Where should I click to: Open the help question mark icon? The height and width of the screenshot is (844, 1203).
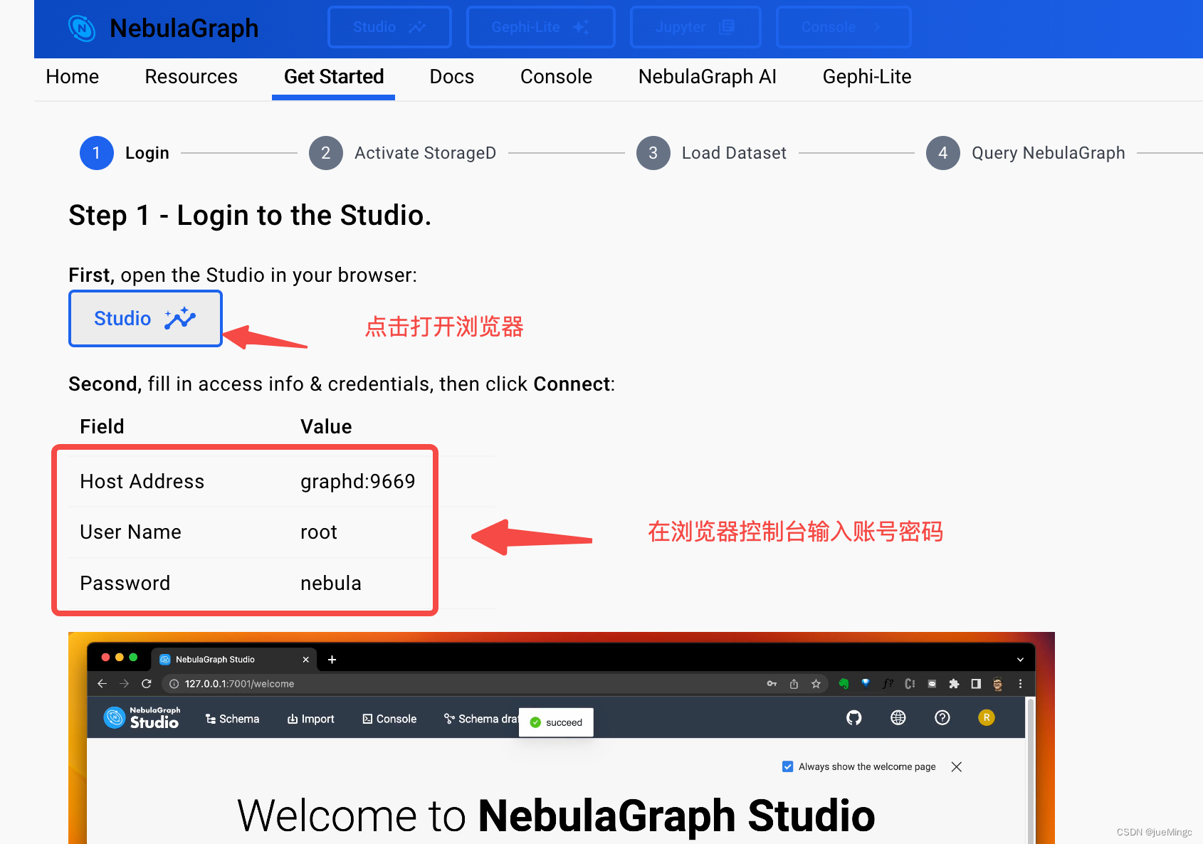942,718
